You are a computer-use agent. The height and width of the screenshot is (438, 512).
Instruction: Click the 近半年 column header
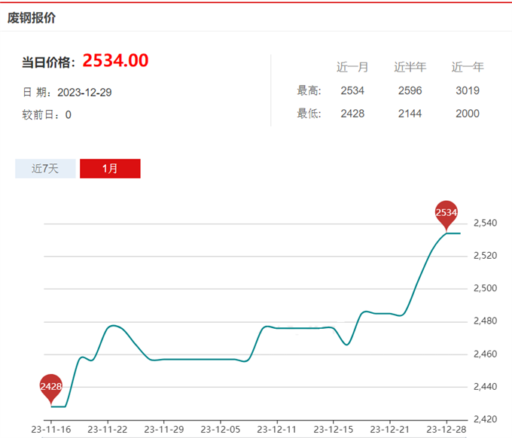coord(410,67)
